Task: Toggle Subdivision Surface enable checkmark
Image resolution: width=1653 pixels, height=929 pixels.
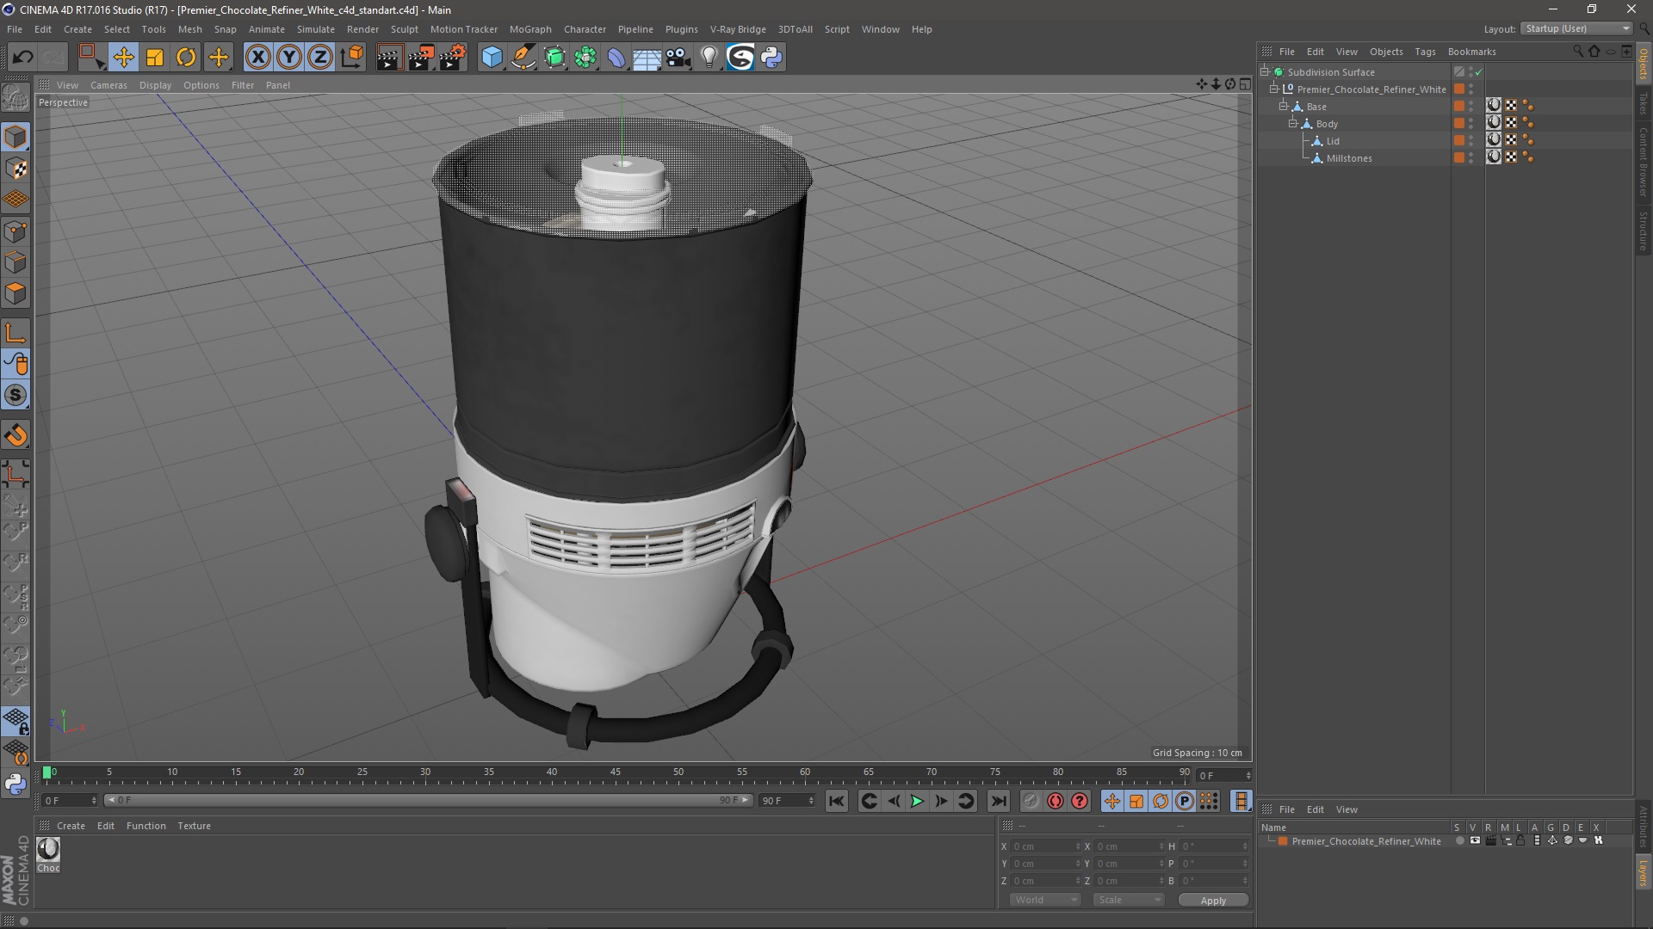Action: 1479,72
